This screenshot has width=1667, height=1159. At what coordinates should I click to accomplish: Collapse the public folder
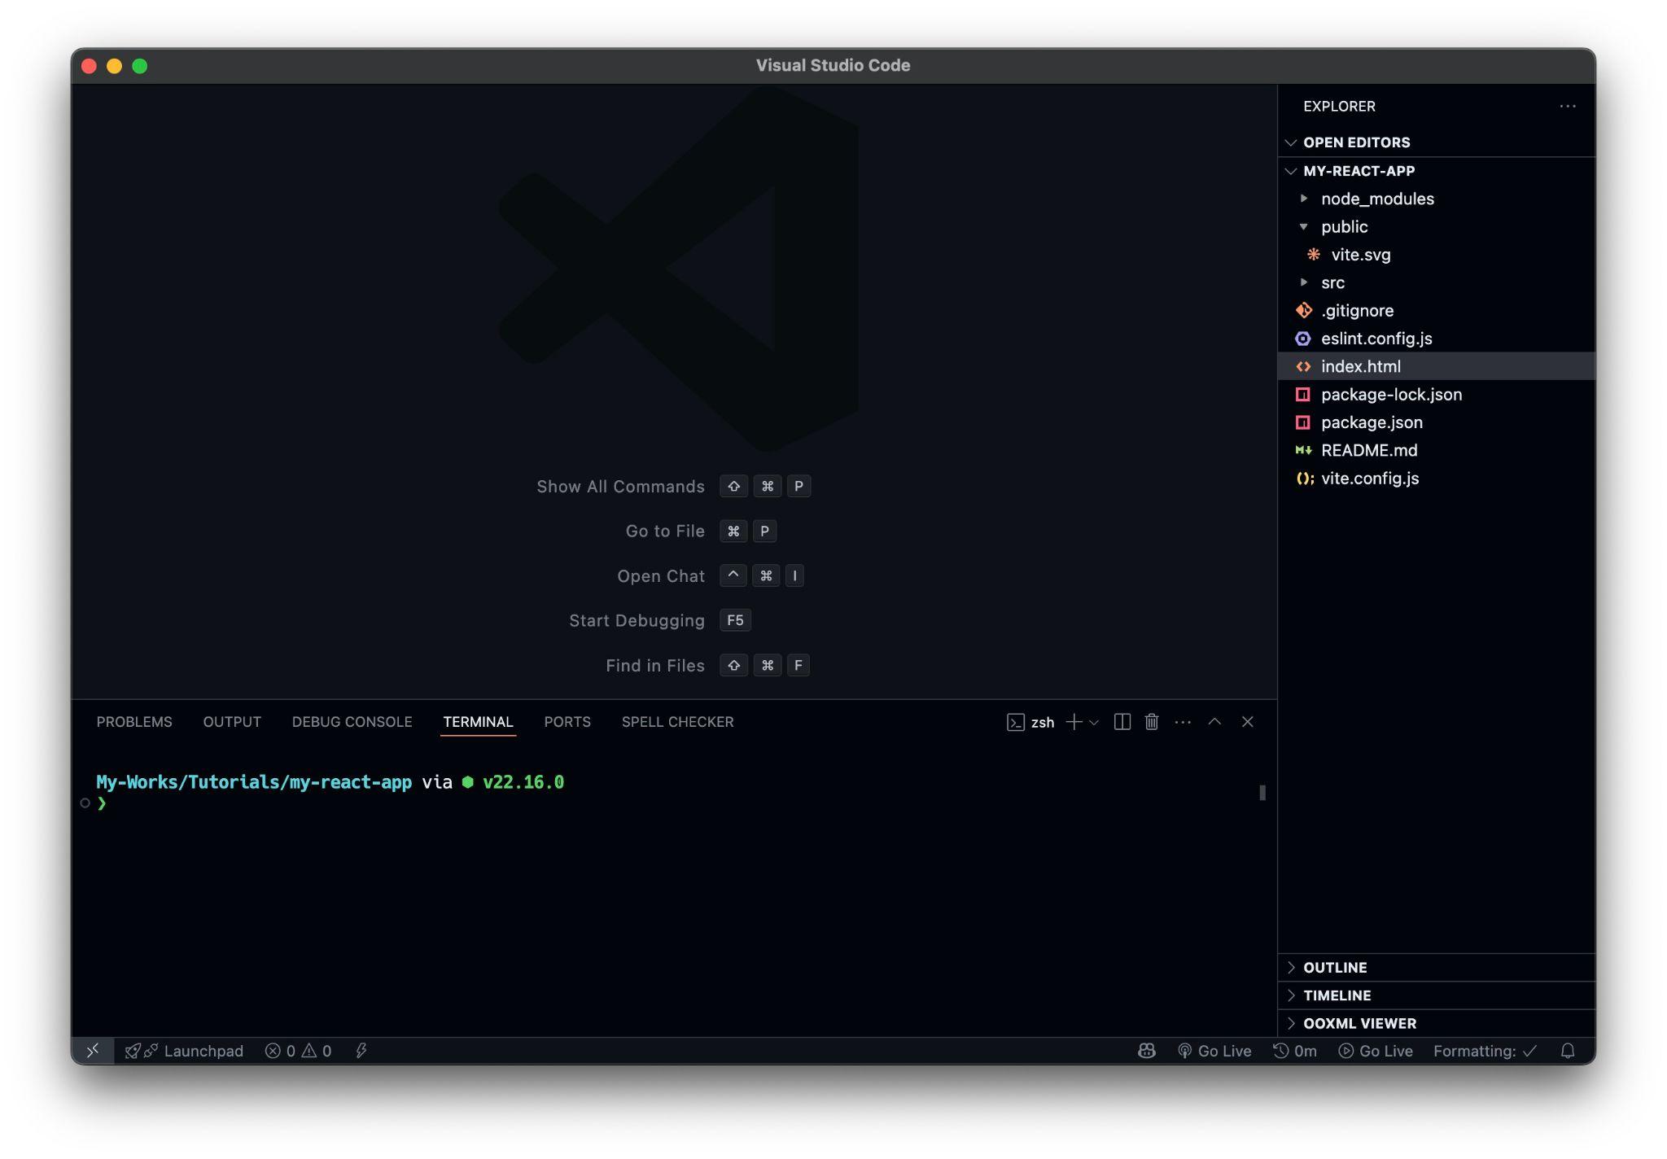1343,227
